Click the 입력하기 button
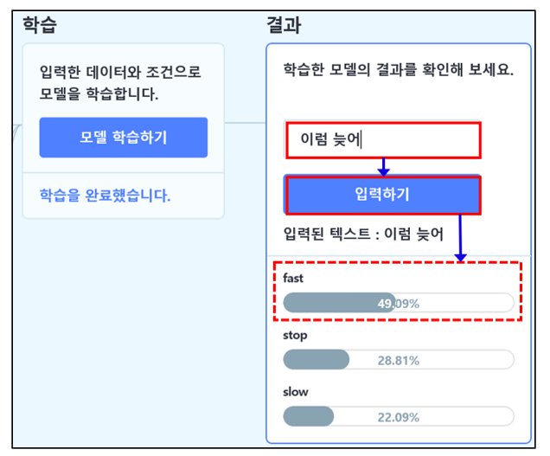This screenshot has width=550, height=456. coord(382,195)
